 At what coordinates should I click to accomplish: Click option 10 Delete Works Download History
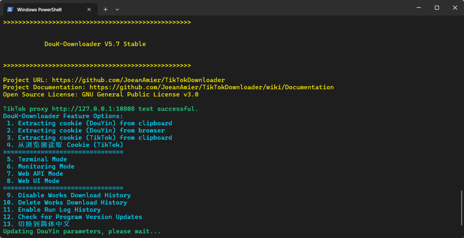[x=65, y=202]
